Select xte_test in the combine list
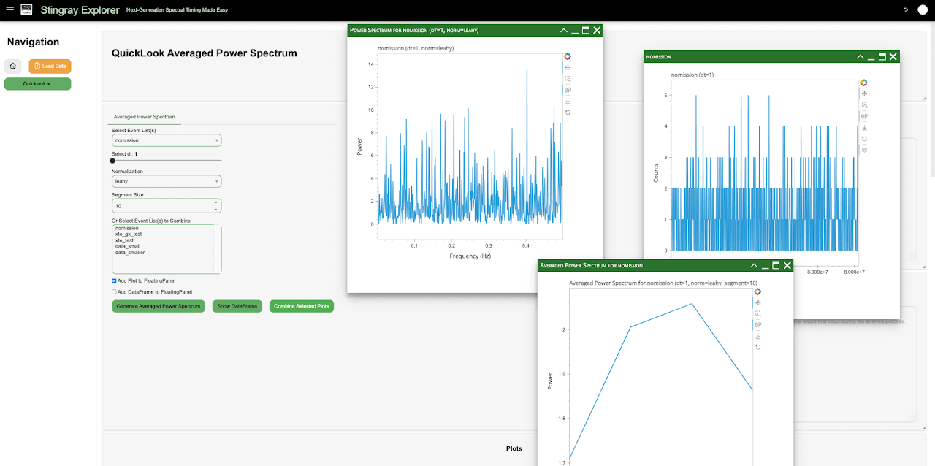Image resolution: width=935 pixels, height=466 pixels. (x=124, y=240)
